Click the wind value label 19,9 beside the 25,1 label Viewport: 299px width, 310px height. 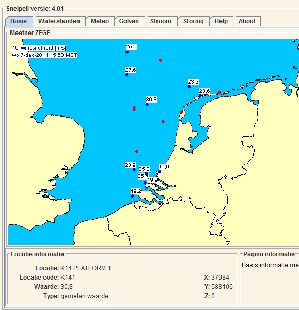pos(152,180)
